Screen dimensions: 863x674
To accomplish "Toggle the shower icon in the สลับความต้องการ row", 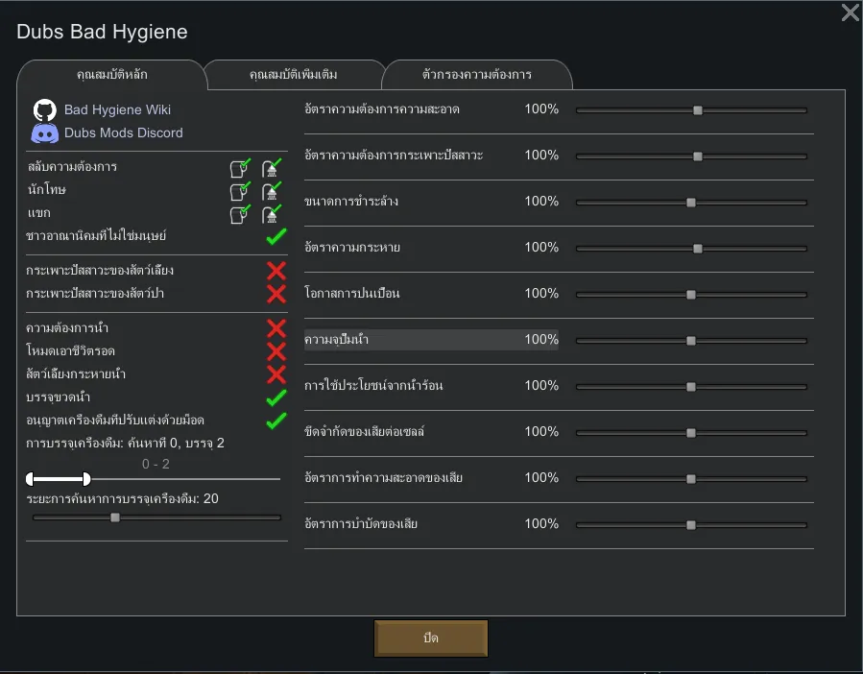I will coord(272,168).
